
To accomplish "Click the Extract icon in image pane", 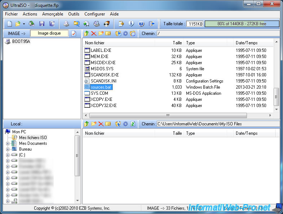I will pos(118,34).
